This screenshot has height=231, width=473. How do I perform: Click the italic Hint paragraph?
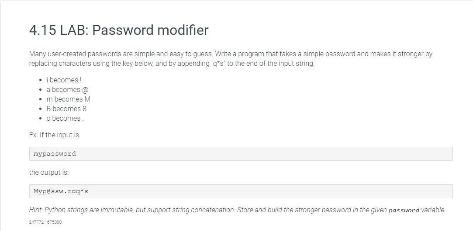point(237,210)
